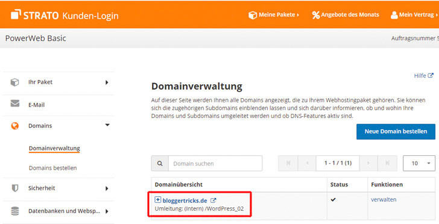Click the PowerWeb Basic package title

[36, 39]
